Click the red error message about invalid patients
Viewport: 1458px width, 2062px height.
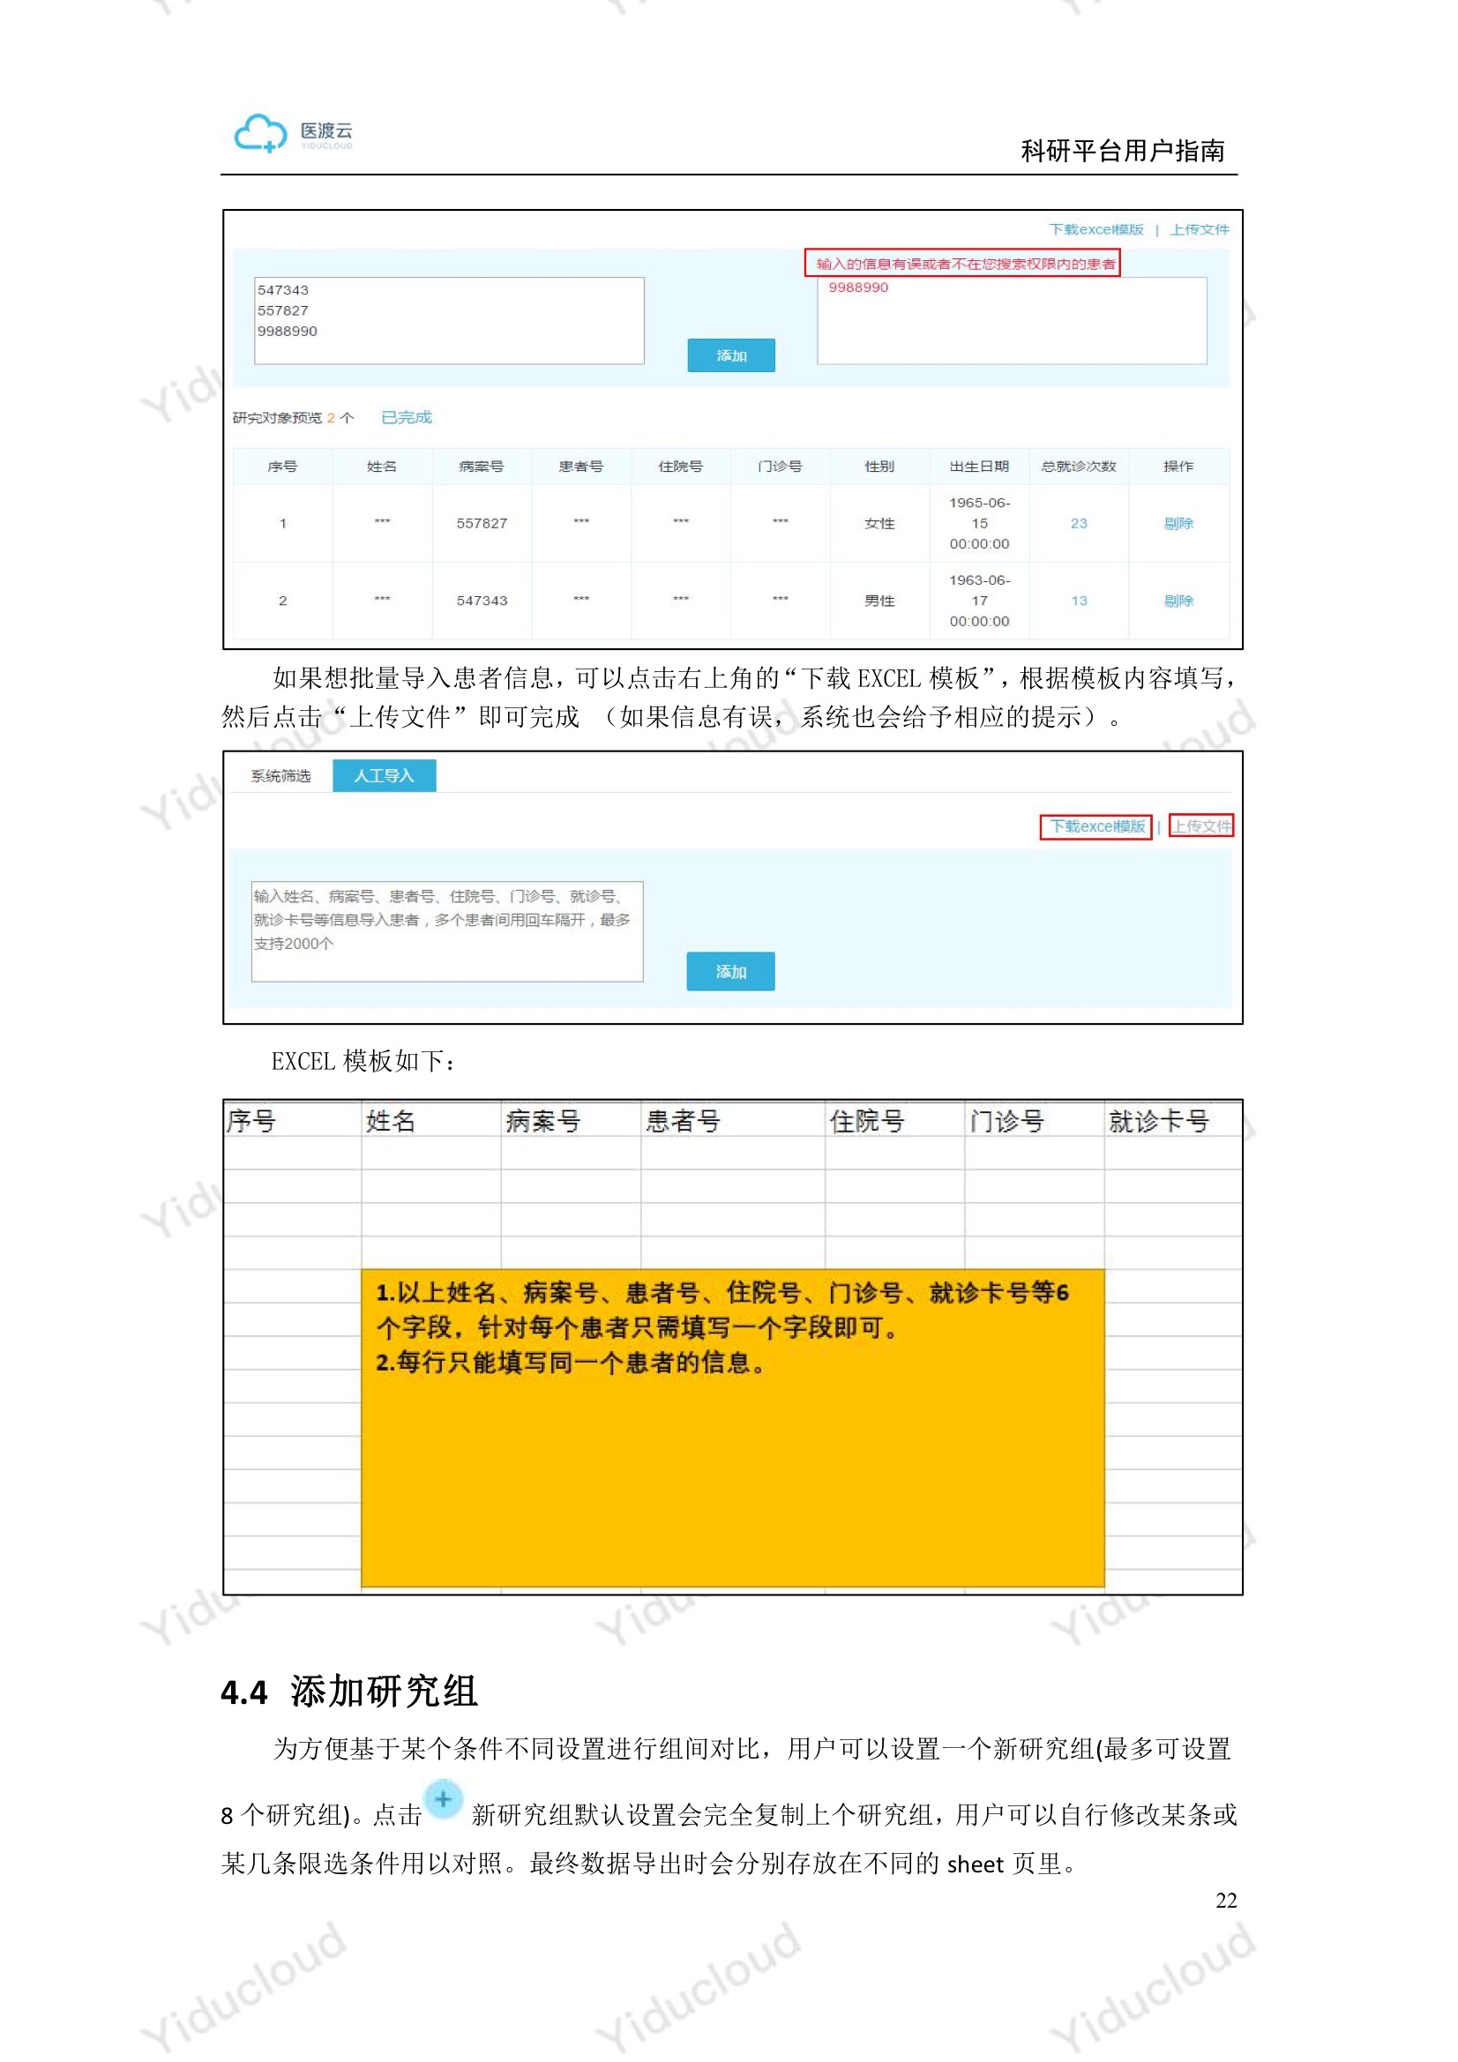pos(962,263)
